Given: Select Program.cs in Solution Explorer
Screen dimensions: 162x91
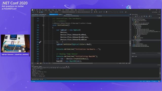Looking at the screenshot, I should (138, 41).
